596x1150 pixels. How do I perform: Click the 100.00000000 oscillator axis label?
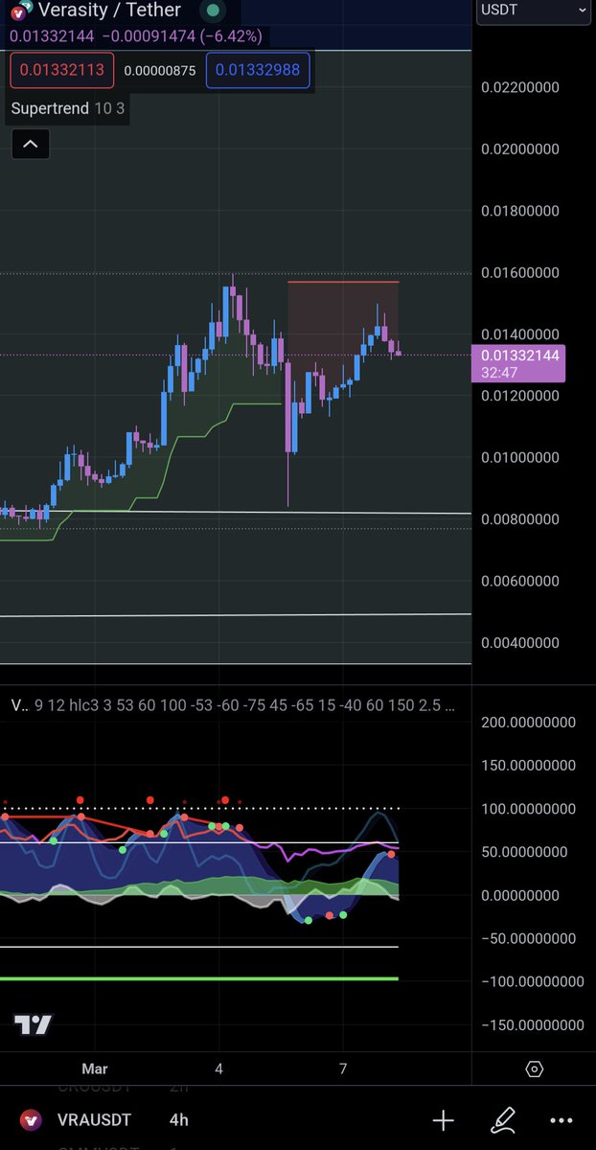(528, 809)
